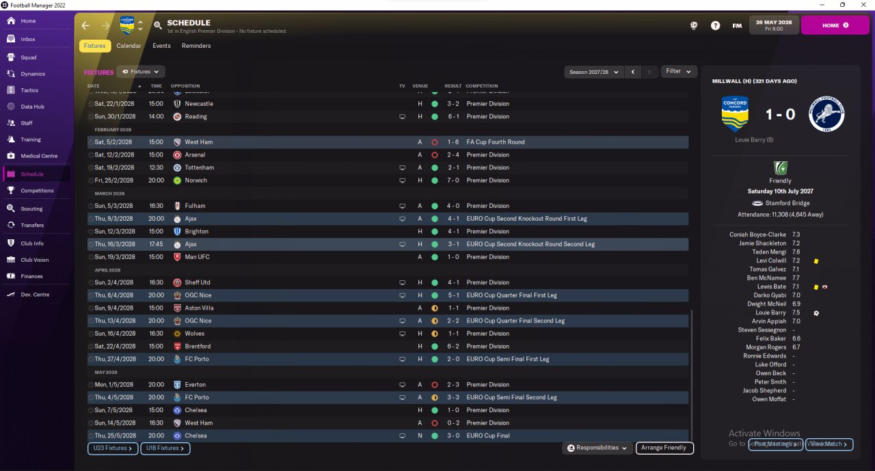
Task: Click the green result dot for Newcastle
Action: pyautogui.click(x=434, y=104)
